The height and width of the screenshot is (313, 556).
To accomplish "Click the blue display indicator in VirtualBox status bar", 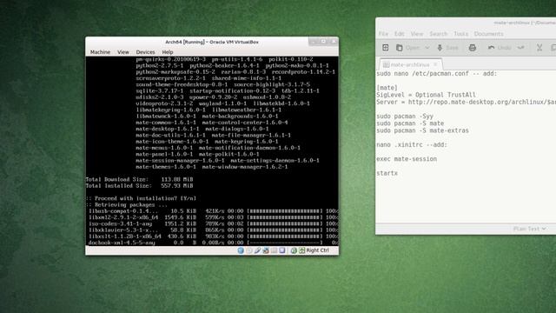I will point(281,250).
